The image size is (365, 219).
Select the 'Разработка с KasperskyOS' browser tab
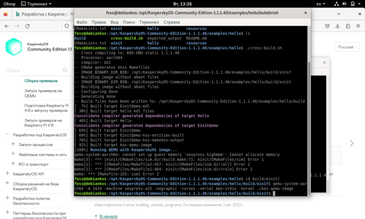44,14
